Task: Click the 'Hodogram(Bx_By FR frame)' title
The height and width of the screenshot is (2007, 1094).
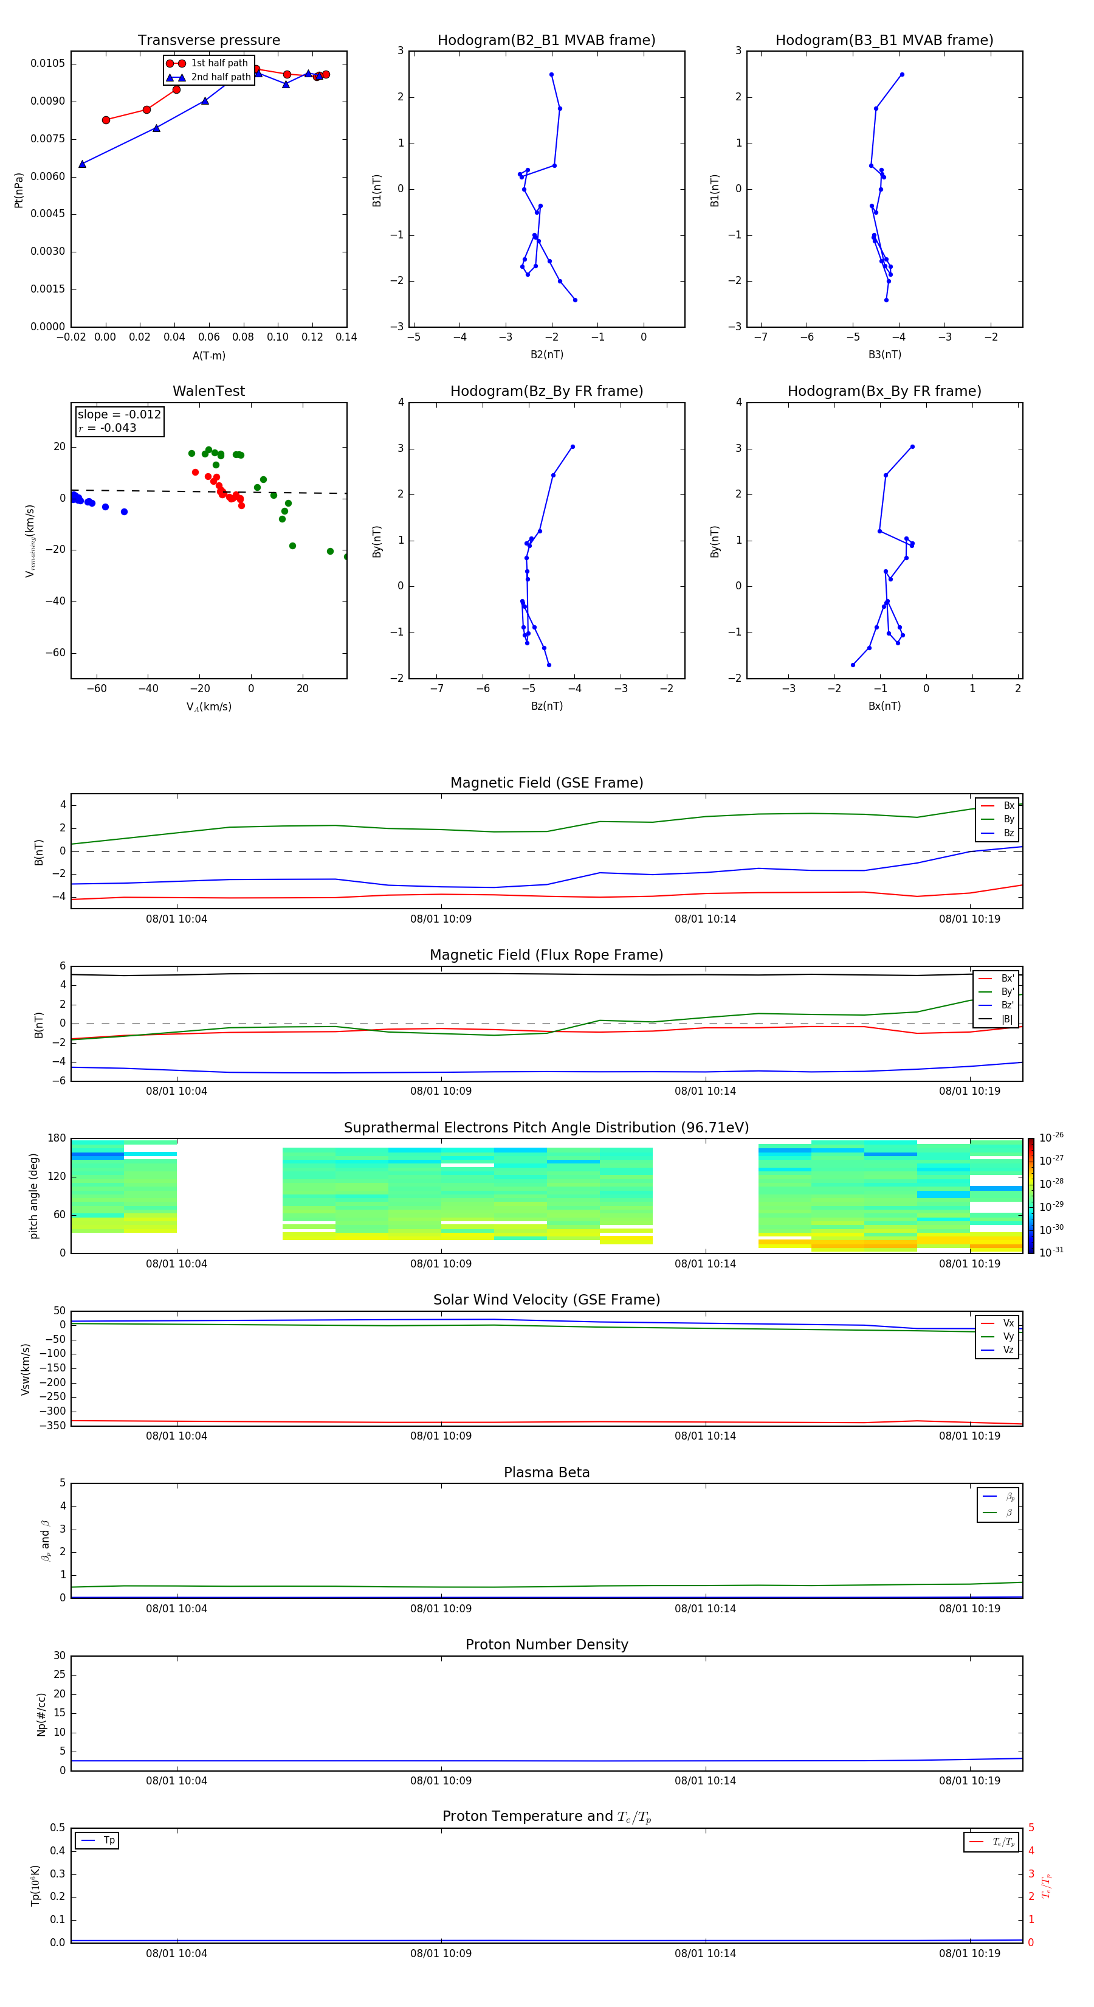Action: pyautogui.click(x=884, y=391)
